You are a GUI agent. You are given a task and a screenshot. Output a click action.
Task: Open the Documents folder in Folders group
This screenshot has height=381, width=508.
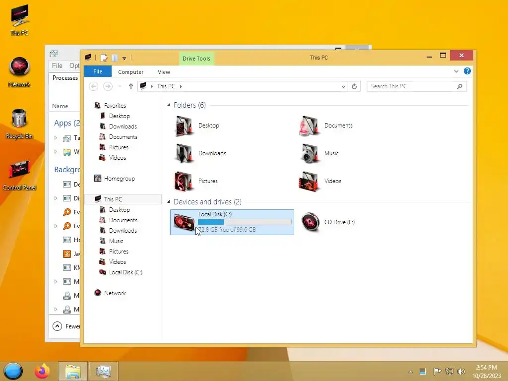(325, 126)
